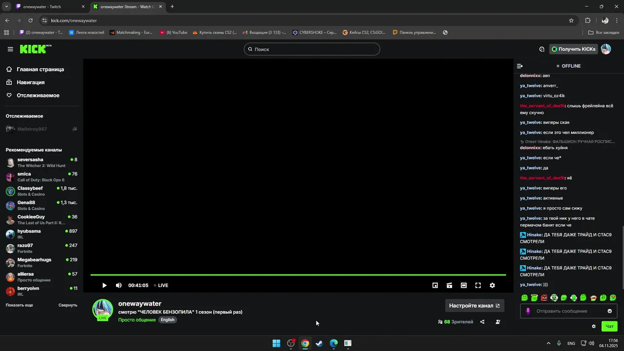Reload the page

30,20
